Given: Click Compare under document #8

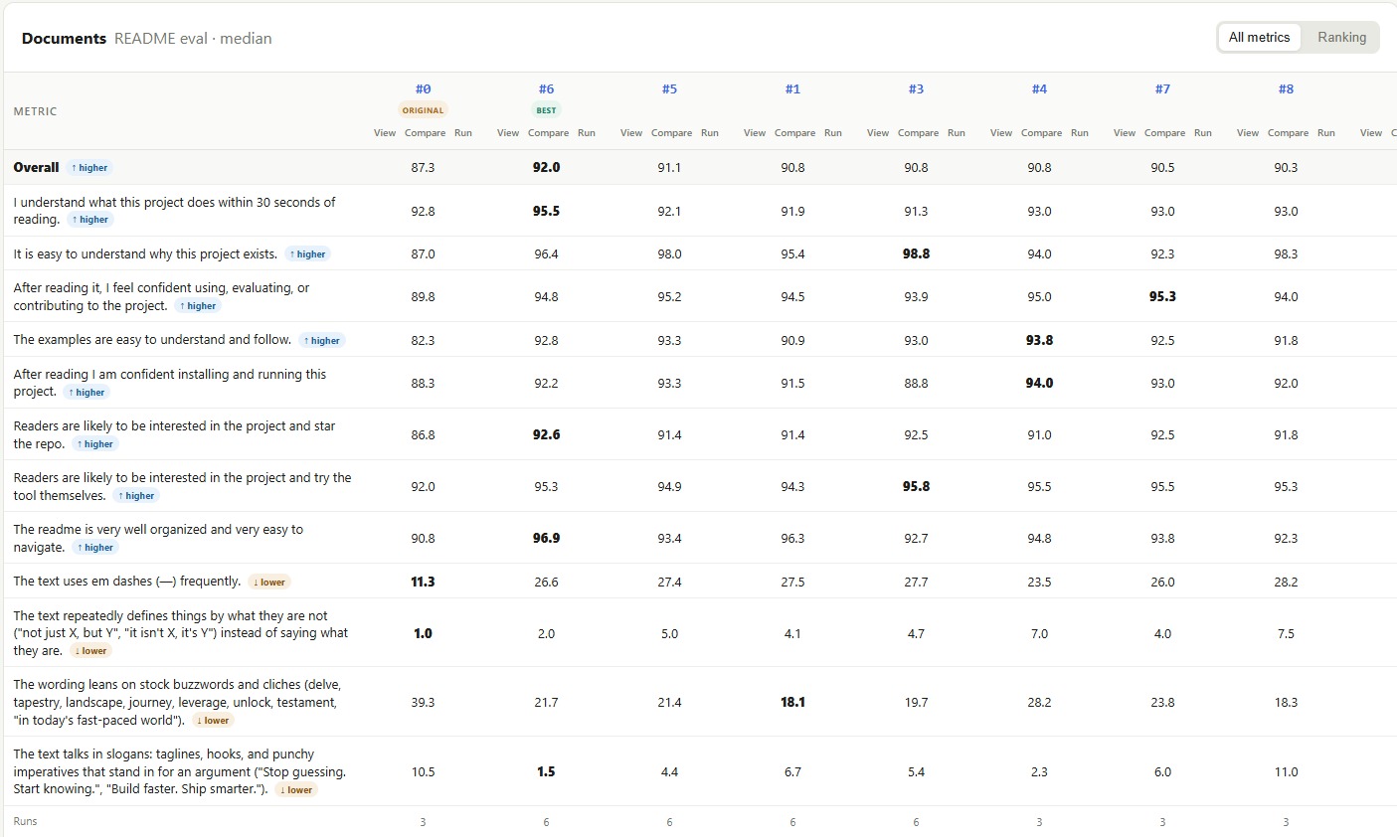Looking at the screenshot, I should (x=1288, y=133).
